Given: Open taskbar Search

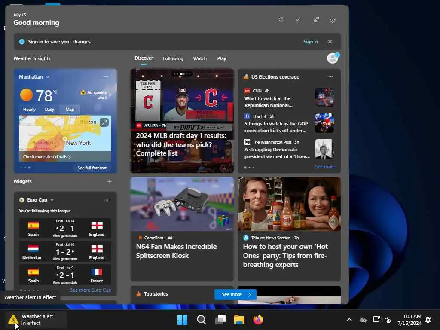Looking at the screenshot, I should coord(201,320).
